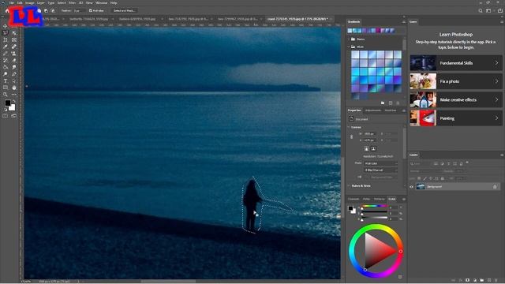The height and width of the screenshot is (284, 505).
Task: Create new gradient group folder icon
Action: 383,103
